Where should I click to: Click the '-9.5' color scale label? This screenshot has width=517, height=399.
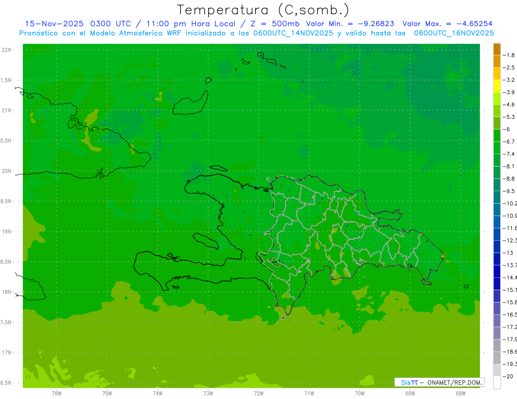(x=509, y=191)
